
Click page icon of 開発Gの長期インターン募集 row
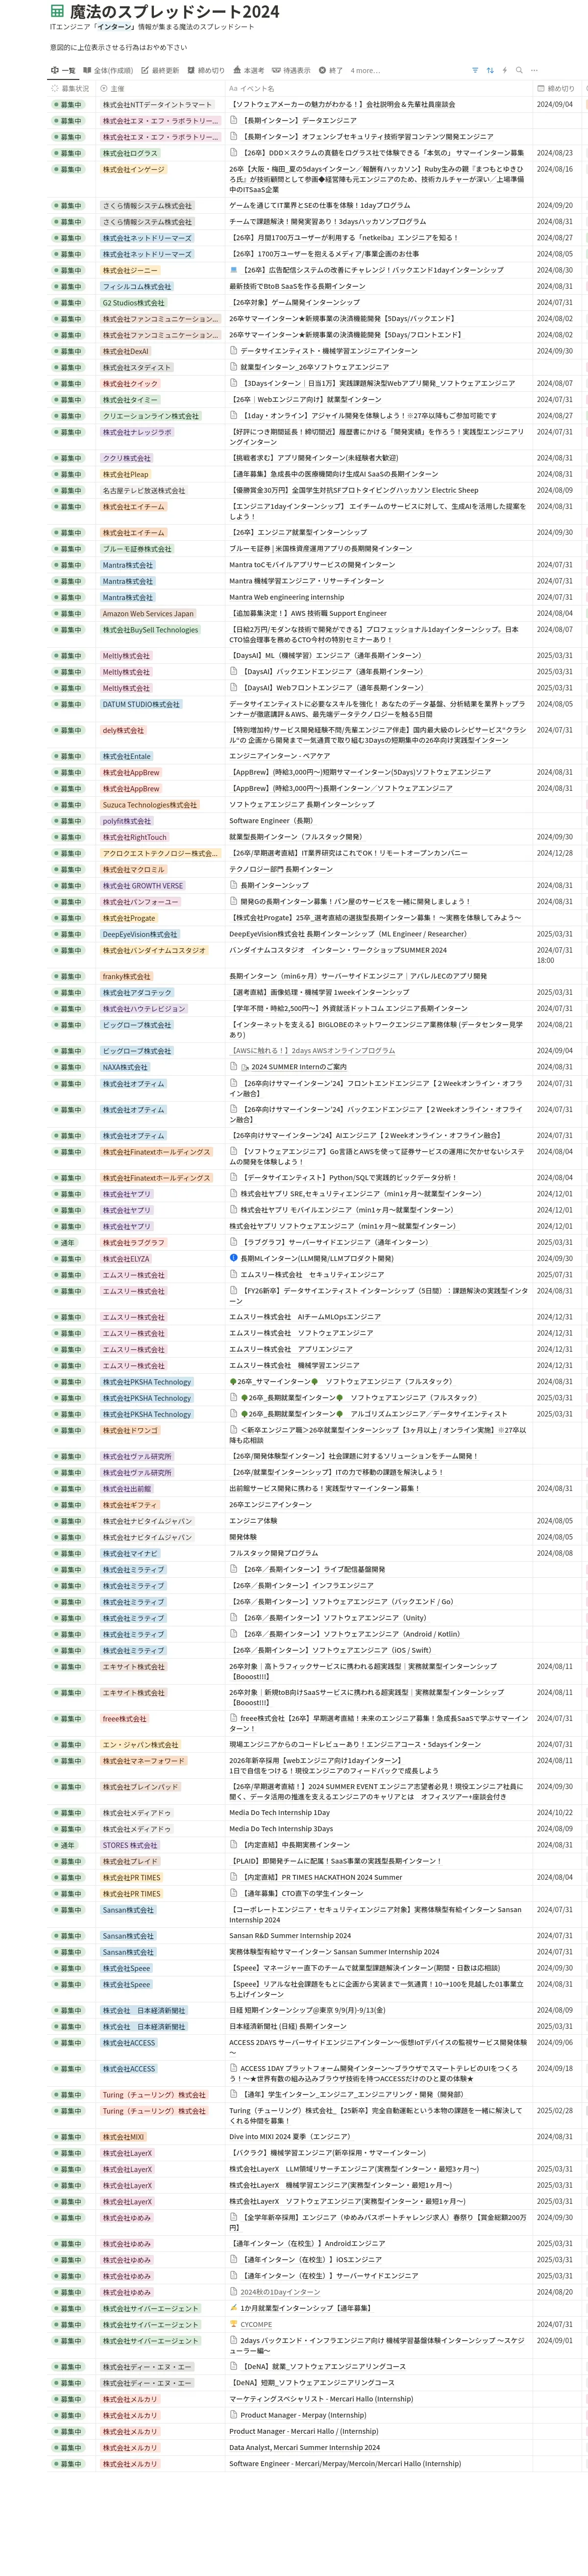coord(233,901)
